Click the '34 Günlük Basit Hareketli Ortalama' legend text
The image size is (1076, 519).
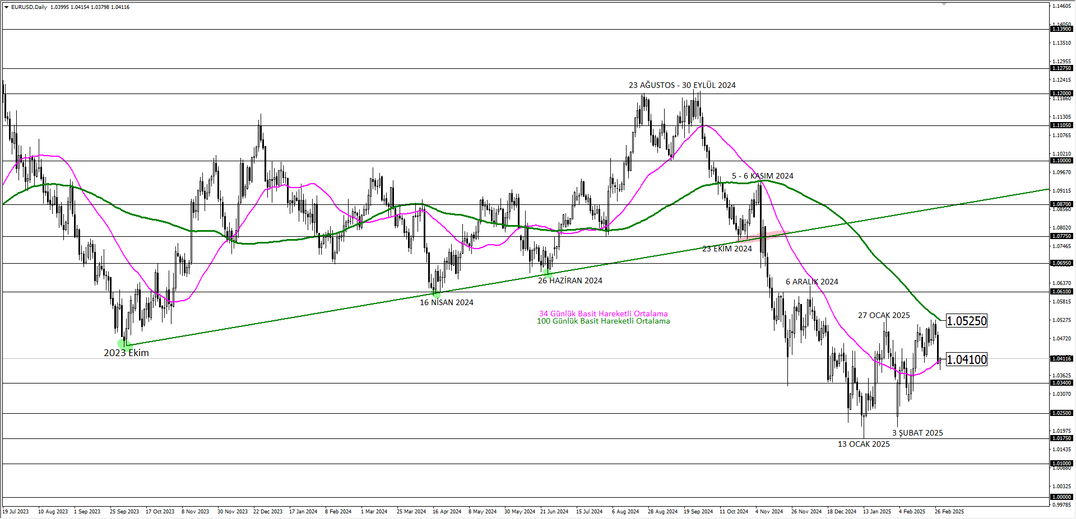coord(604,314)
